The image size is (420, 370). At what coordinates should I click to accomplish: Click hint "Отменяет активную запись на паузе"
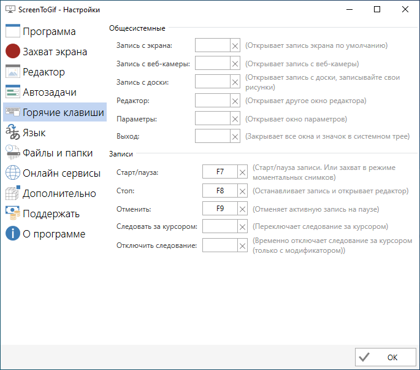click(316, 209)
